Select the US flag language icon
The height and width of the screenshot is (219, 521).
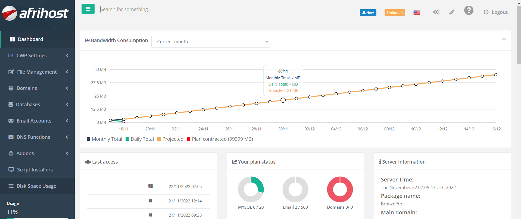(417, 12)
